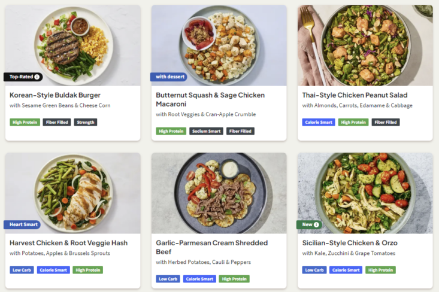Image resolution: width=439 pixels, height=292 pixels.
Task: Click the Korean-Style Buldak Burger title
Action: (x=55, y=95)
